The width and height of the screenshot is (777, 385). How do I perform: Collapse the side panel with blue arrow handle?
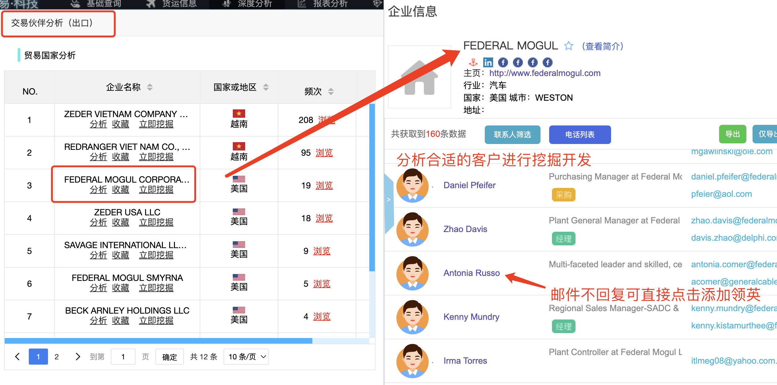pyautogui.click(x=389, y=203)
